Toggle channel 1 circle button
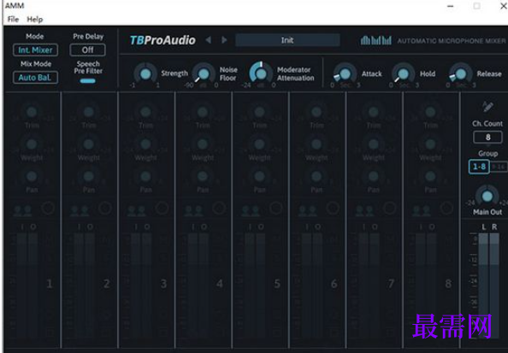 click(x=48, y=209)
